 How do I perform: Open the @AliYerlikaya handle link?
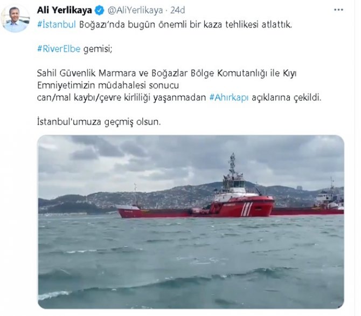click(135, 10)
